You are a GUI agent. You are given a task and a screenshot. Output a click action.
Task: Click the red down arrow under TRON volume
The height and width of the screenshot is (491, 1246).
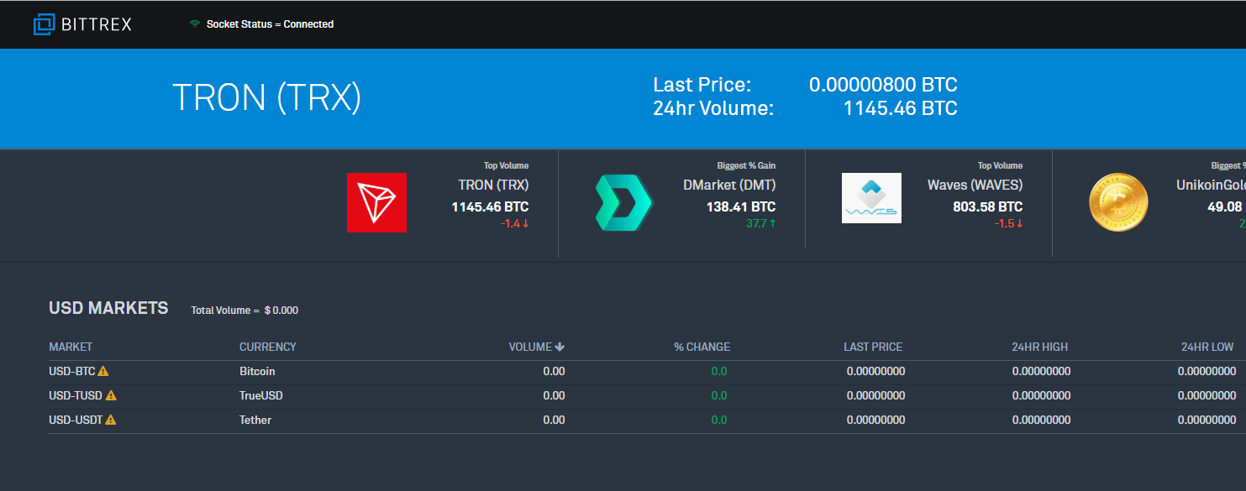point(526,223)
